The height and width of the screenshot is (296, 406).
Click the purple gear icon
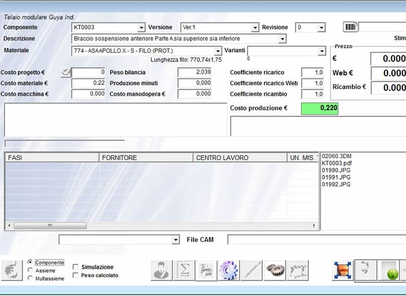pos(228,270)
